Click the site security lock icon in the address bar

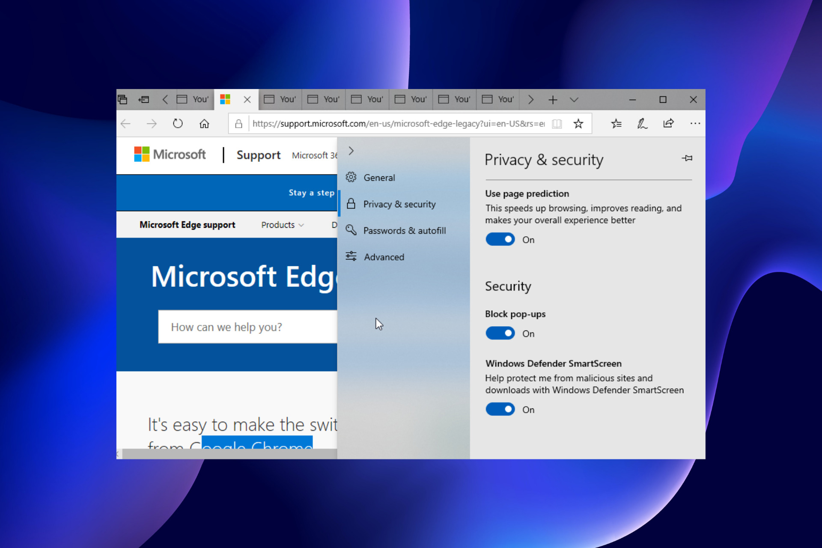[239, 124]
